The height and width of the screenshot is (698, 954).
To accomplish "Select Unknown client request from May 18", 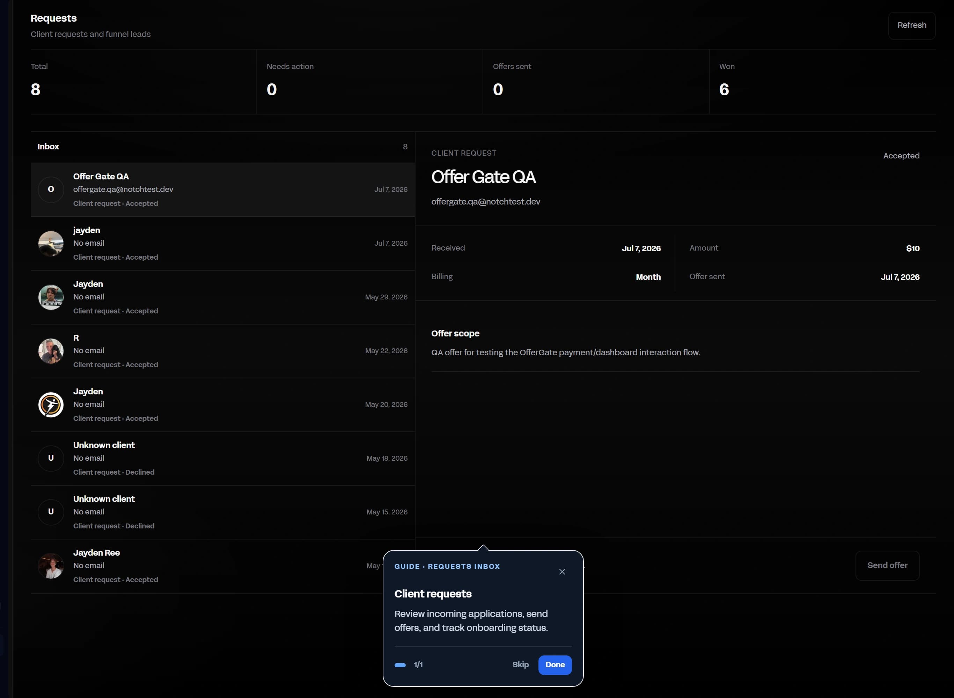I will pyautogui.click(x=222, y=459).
